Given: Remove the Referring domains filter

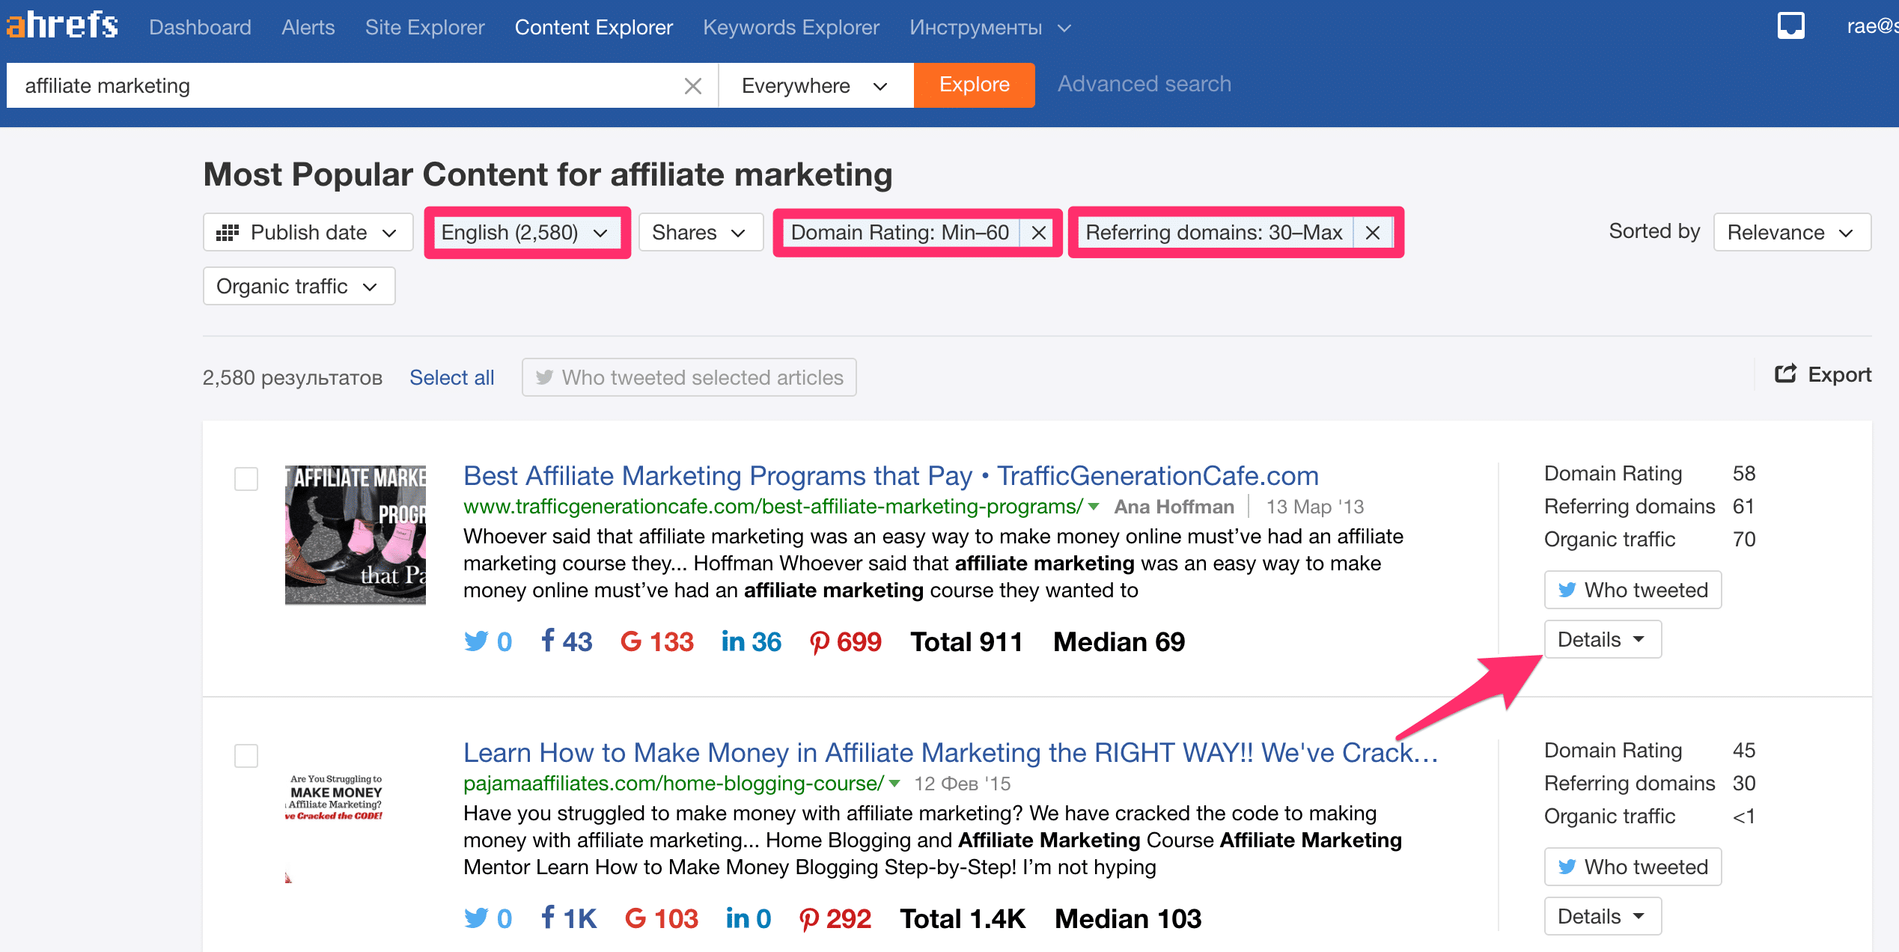Looking at the screenshot, I should [1372, 233].
